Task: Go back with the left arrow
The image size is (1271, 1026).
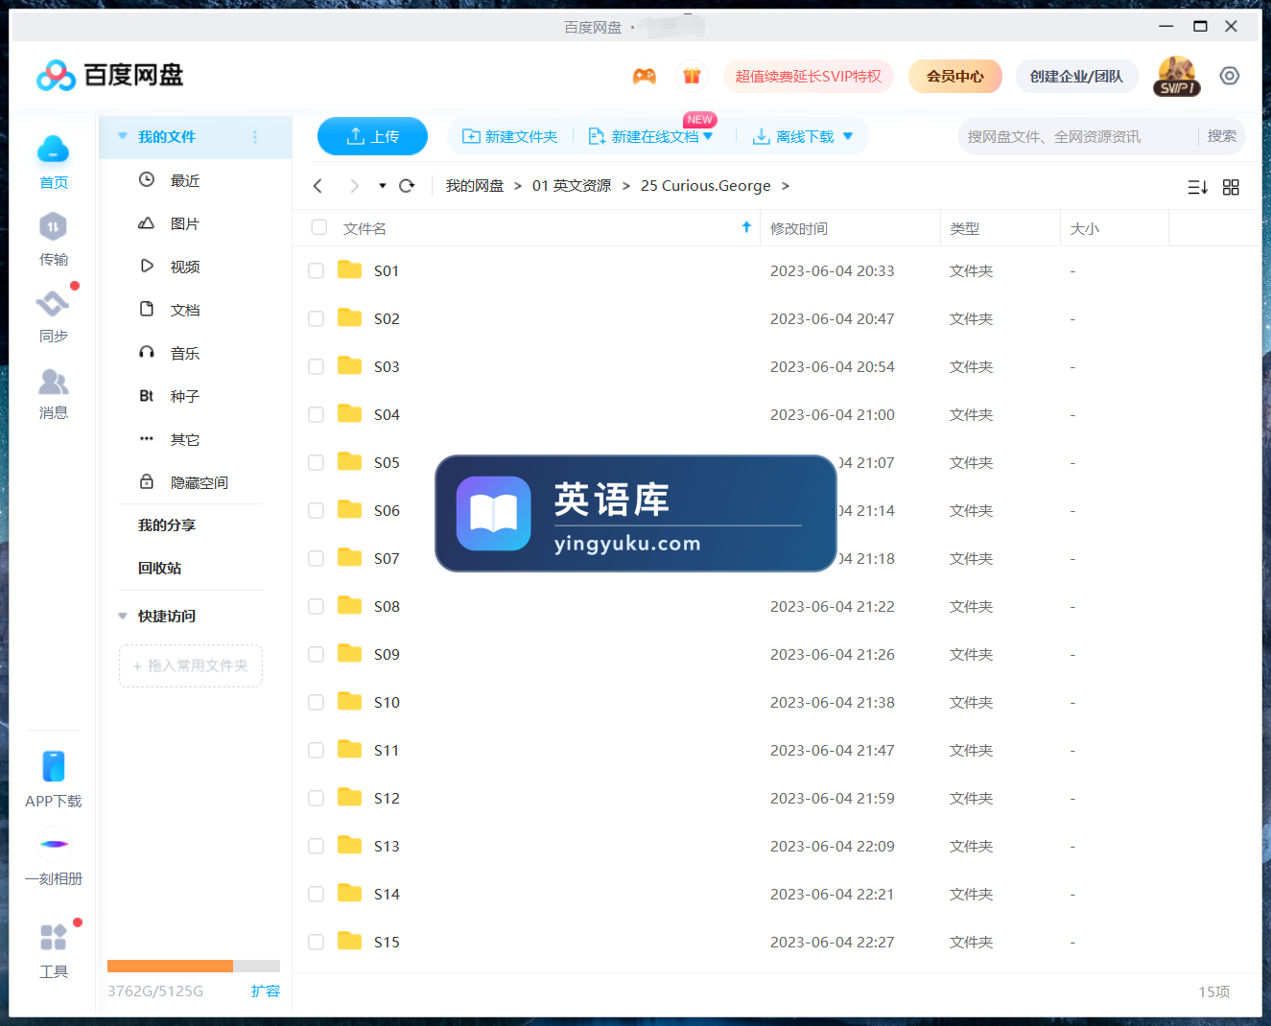Action: 318,186
